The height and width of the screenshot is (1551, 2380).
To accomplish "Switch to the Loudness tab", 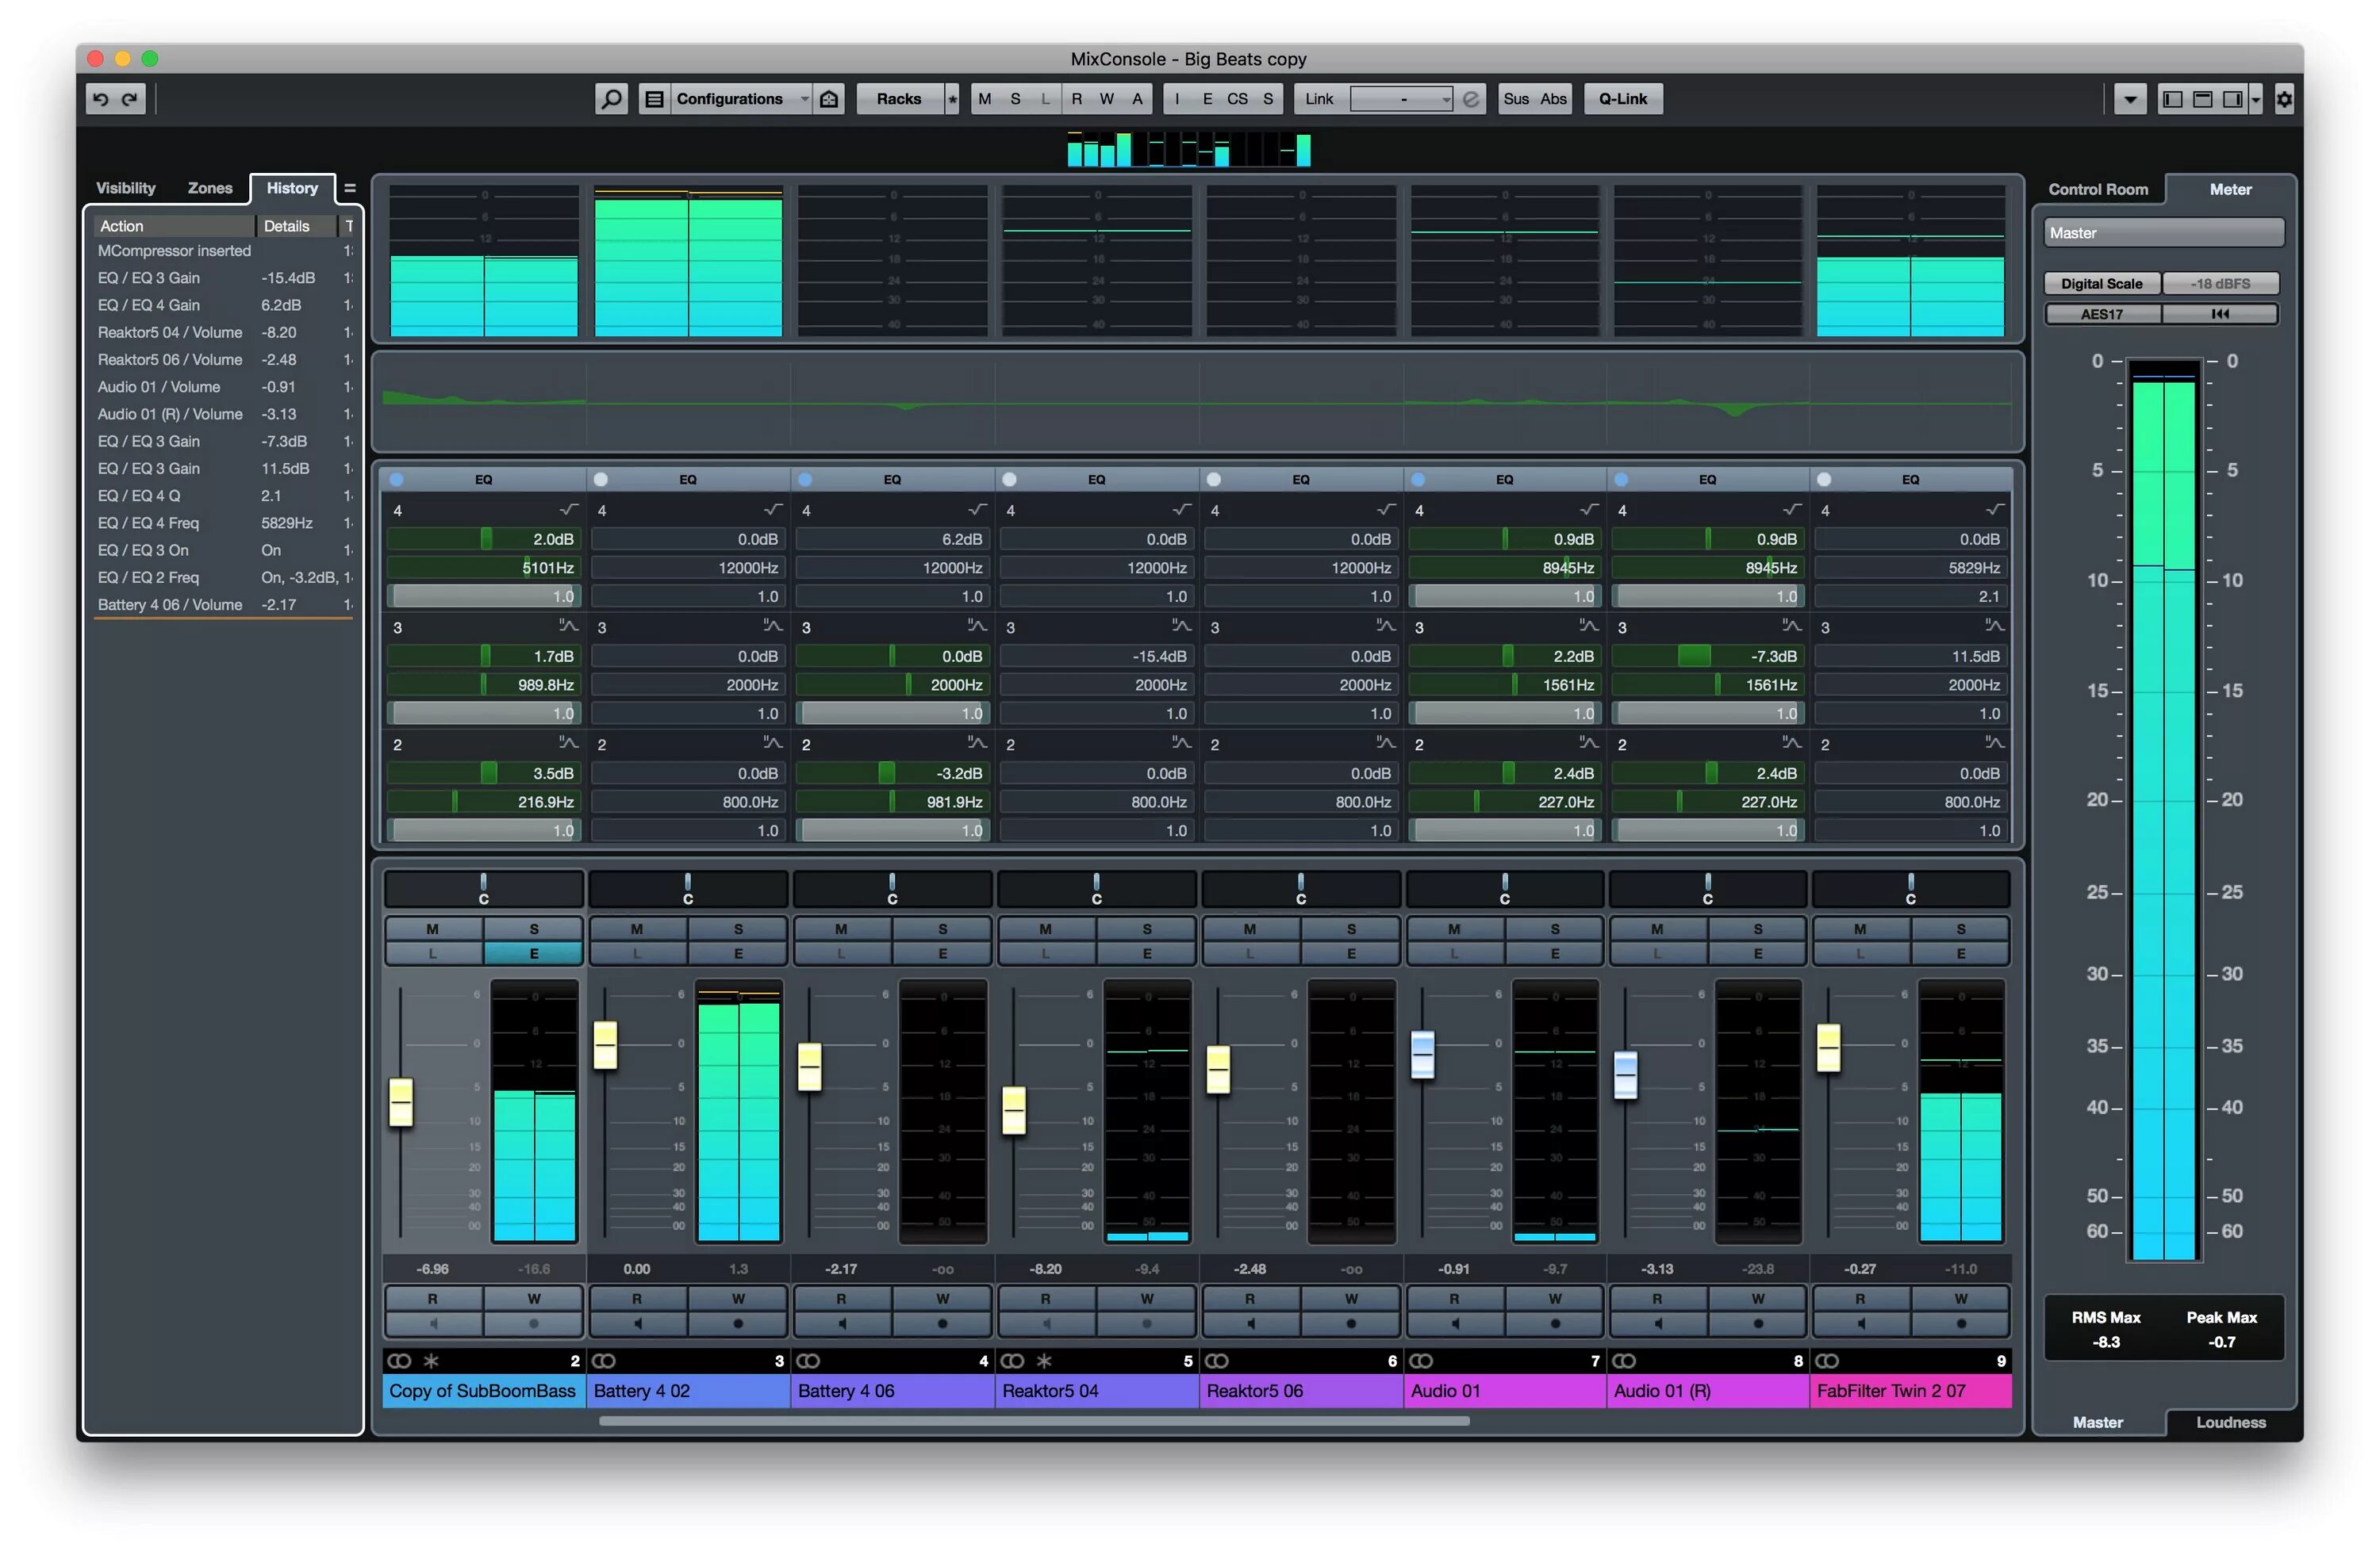I will [x=2230, y=1422].
